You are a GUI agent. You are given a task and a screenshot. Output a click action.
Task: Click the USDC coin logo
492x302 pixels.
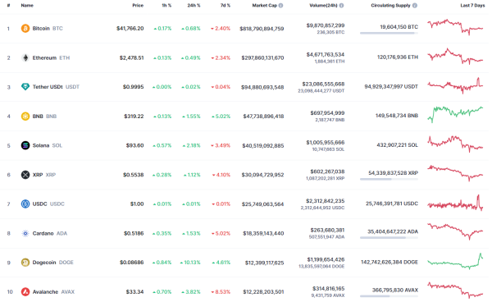click(25, 204)
